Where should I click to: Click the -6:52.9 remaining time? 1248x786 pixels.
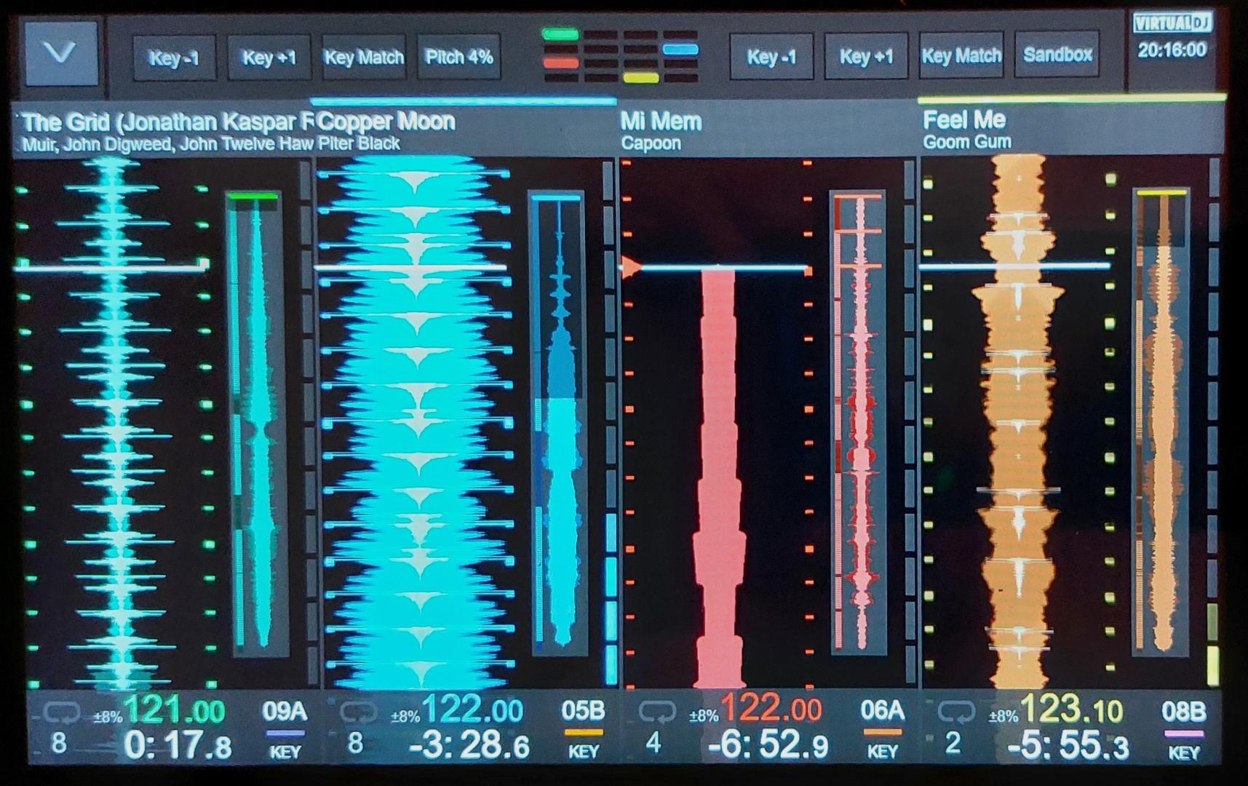(768, 745)
